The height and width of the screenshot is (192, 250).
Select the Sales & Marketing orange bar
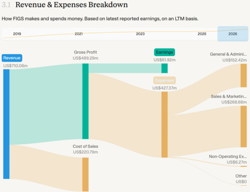coord(243,127)
